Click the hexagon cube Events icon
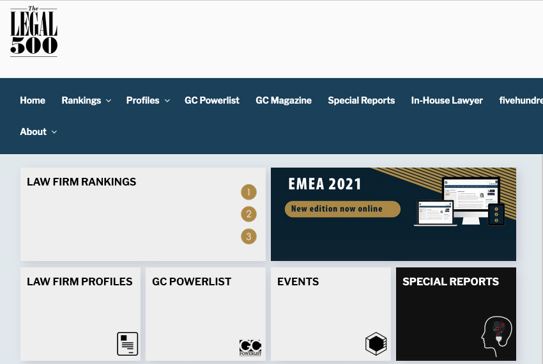This screenshot has width=543, height=364. tap(376, 344)
